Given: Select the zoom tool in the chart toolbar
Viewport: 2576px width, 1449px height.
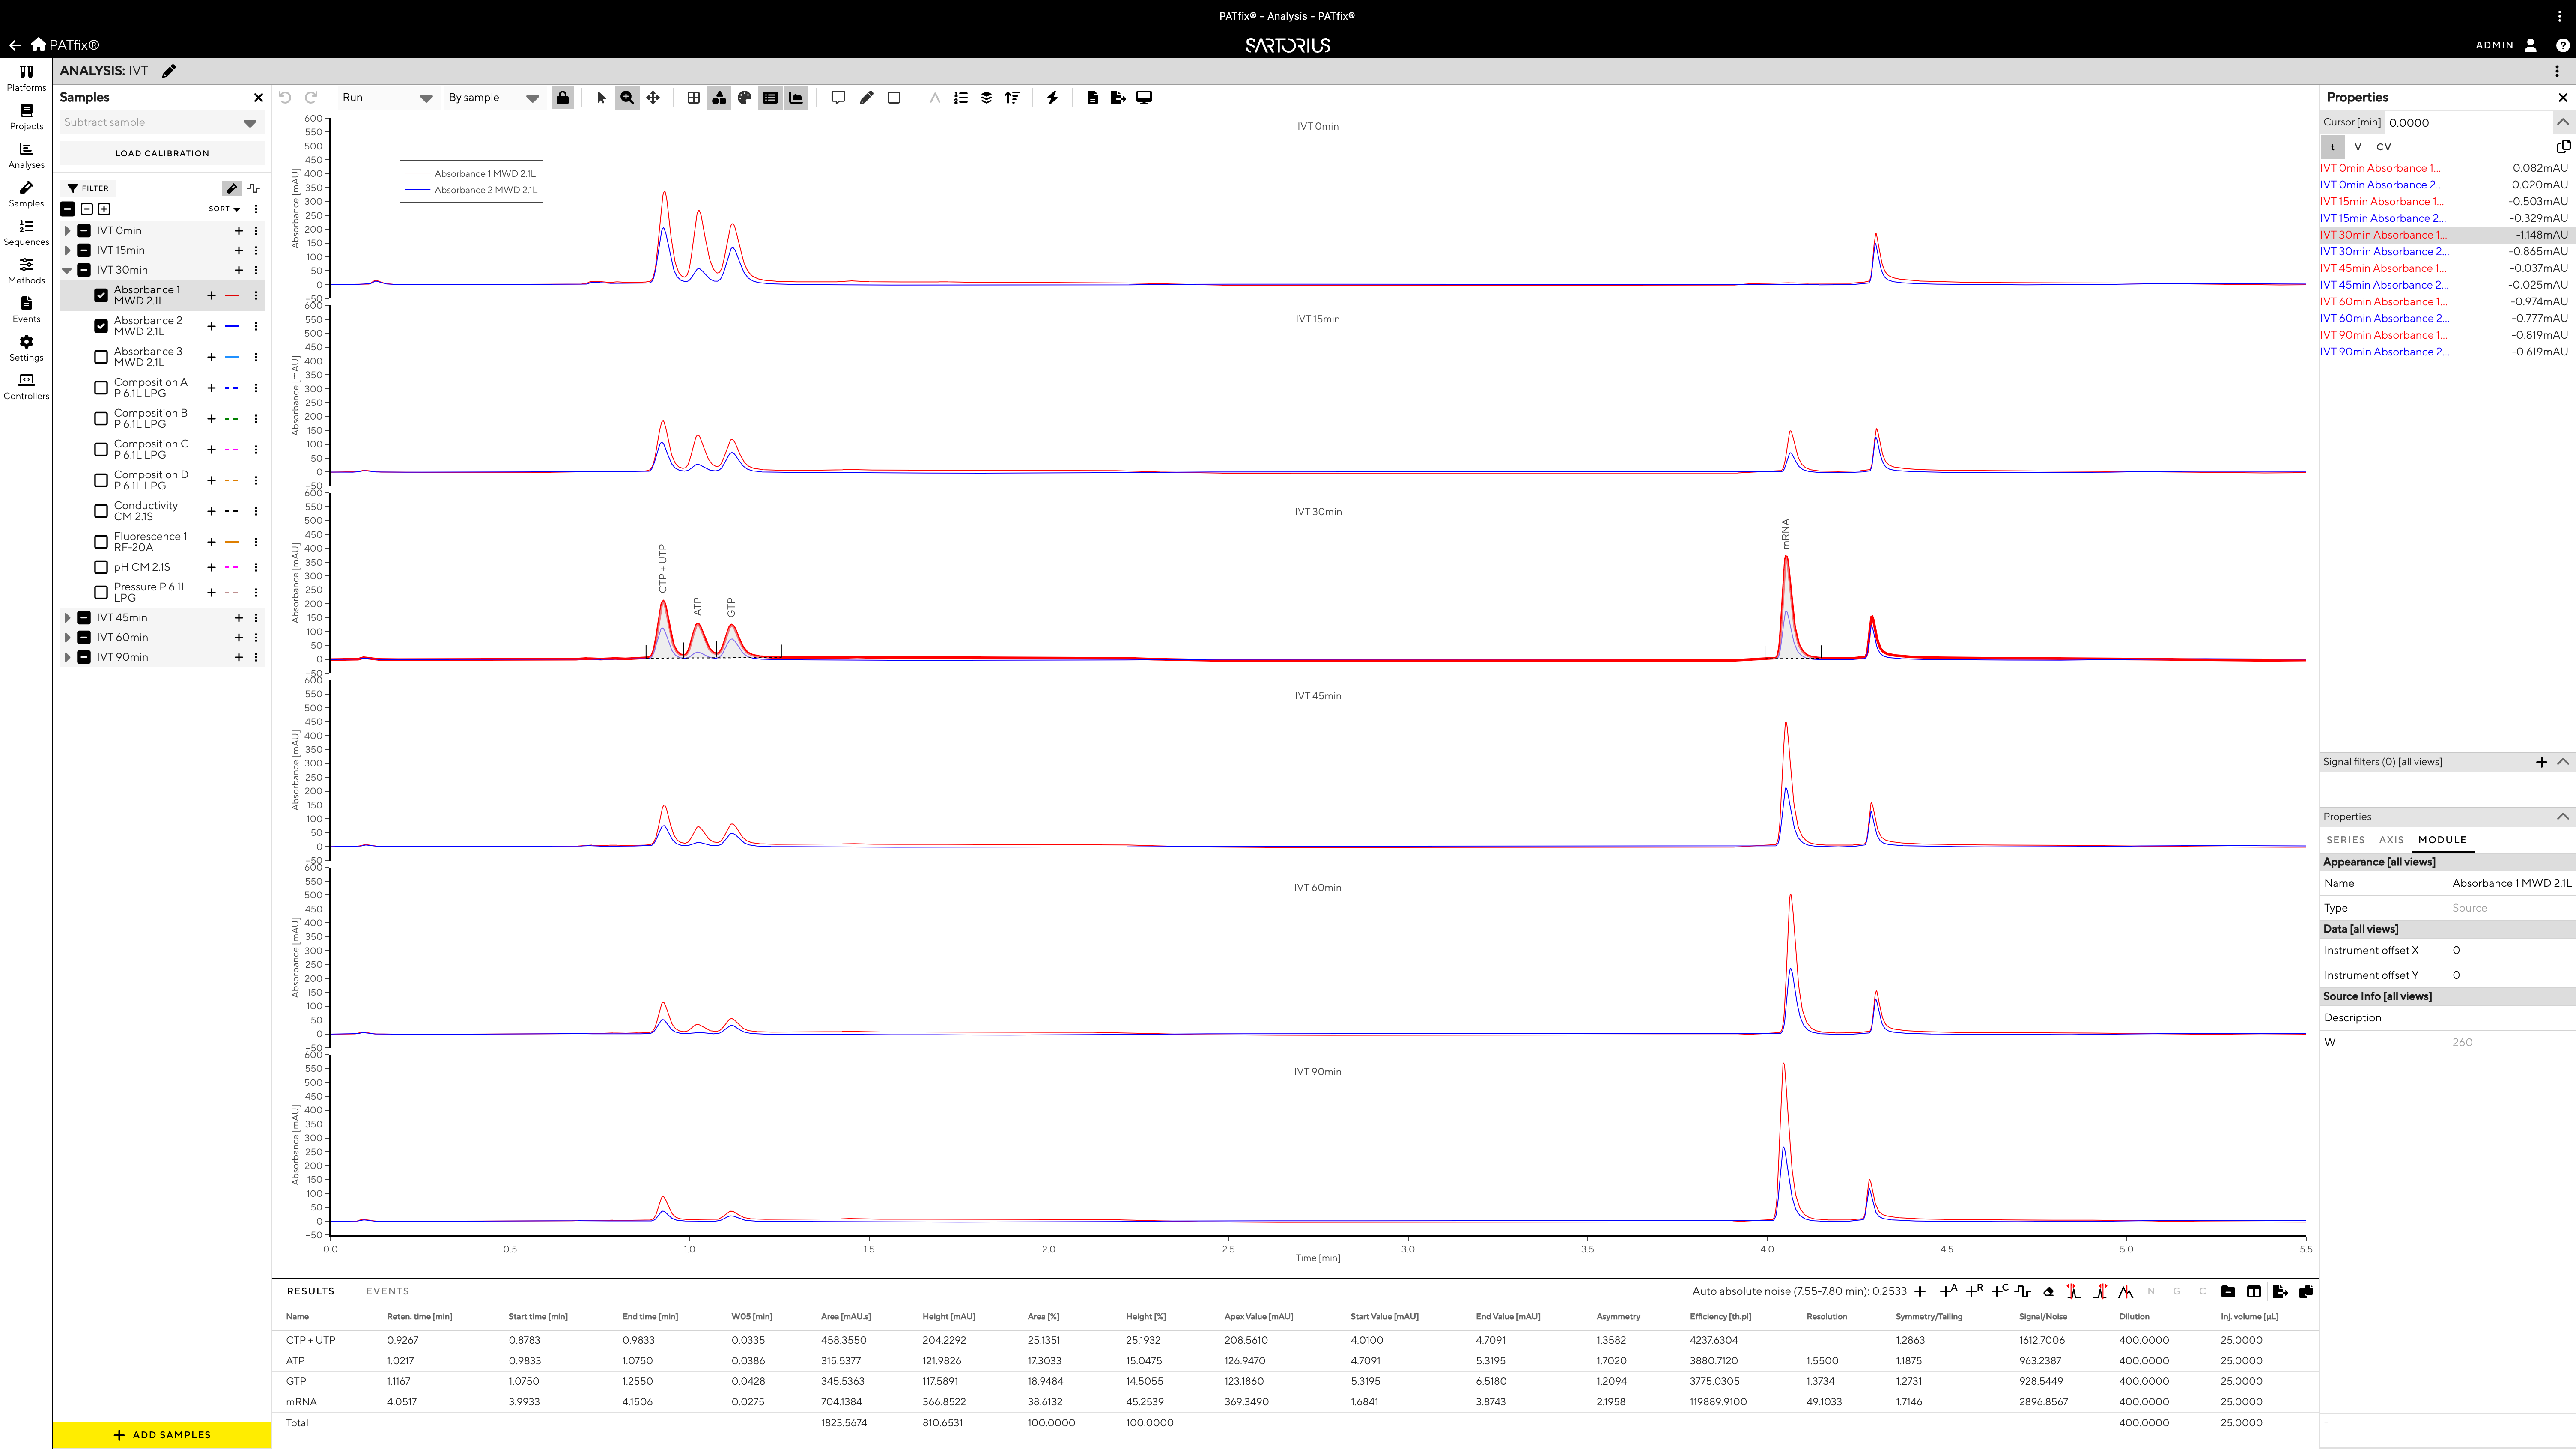Looking at the screenshot, I should pyautogui.click(x=626, y=97).
